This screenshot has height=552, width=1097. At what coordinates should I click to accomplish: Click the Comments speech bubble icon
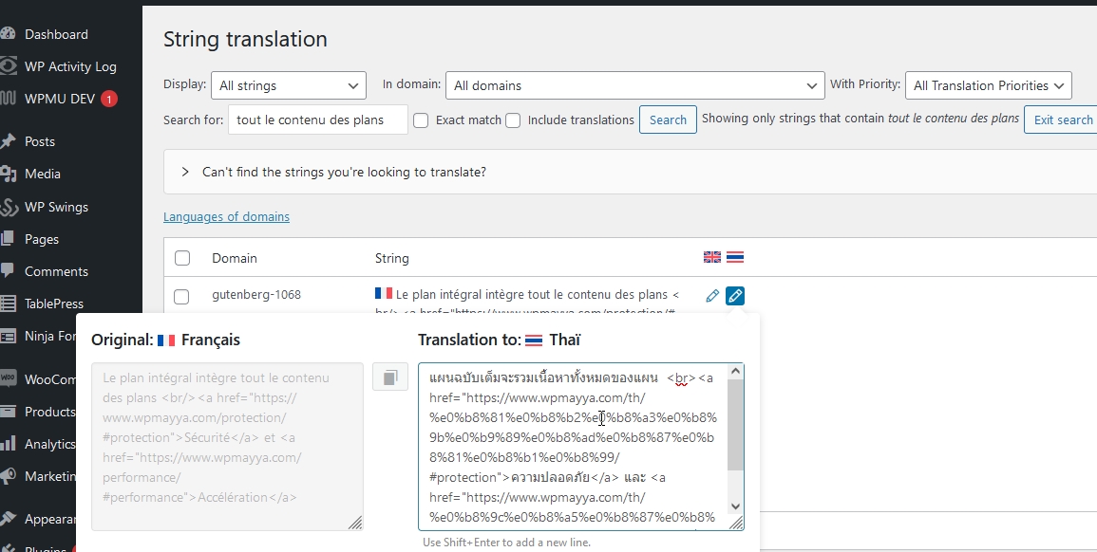[8, 271]
